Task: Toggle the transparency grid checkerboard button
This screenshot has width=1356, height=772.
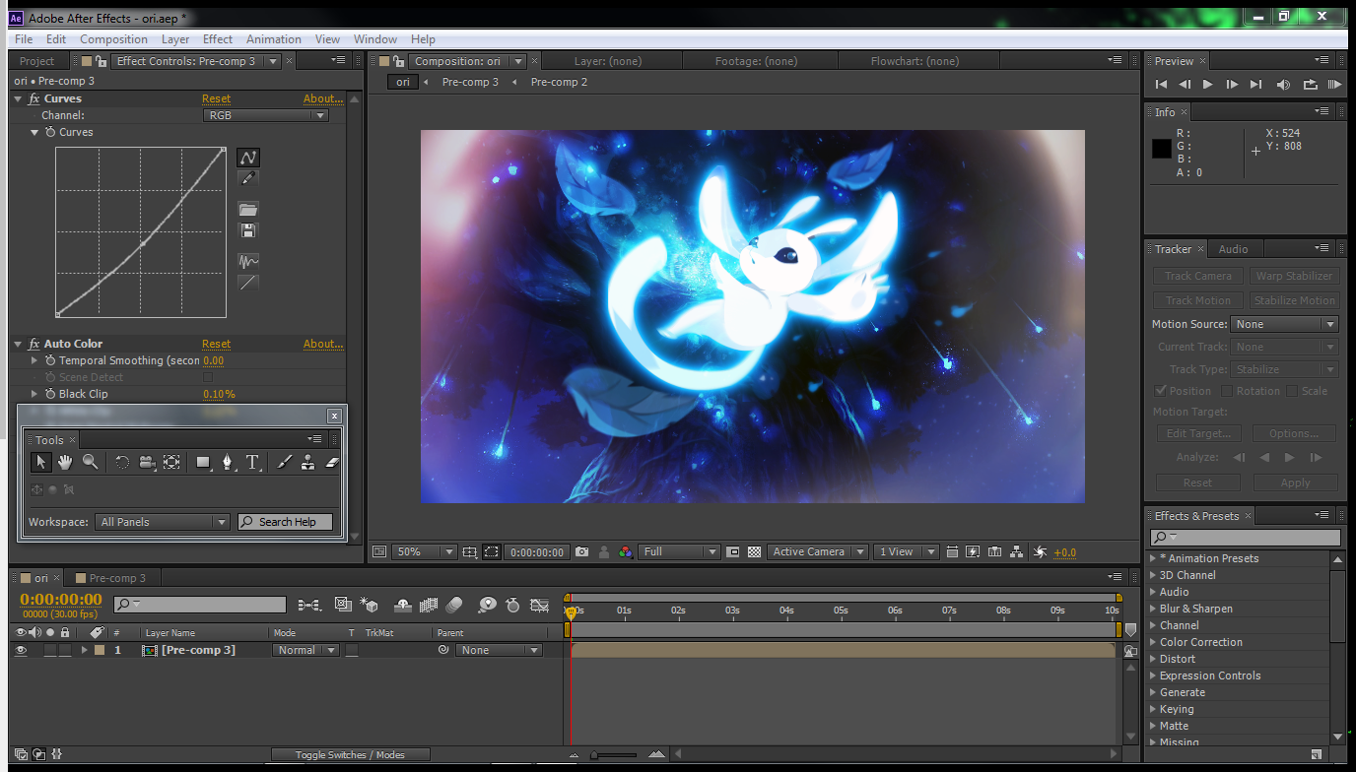Action: [x=754, y=552]
